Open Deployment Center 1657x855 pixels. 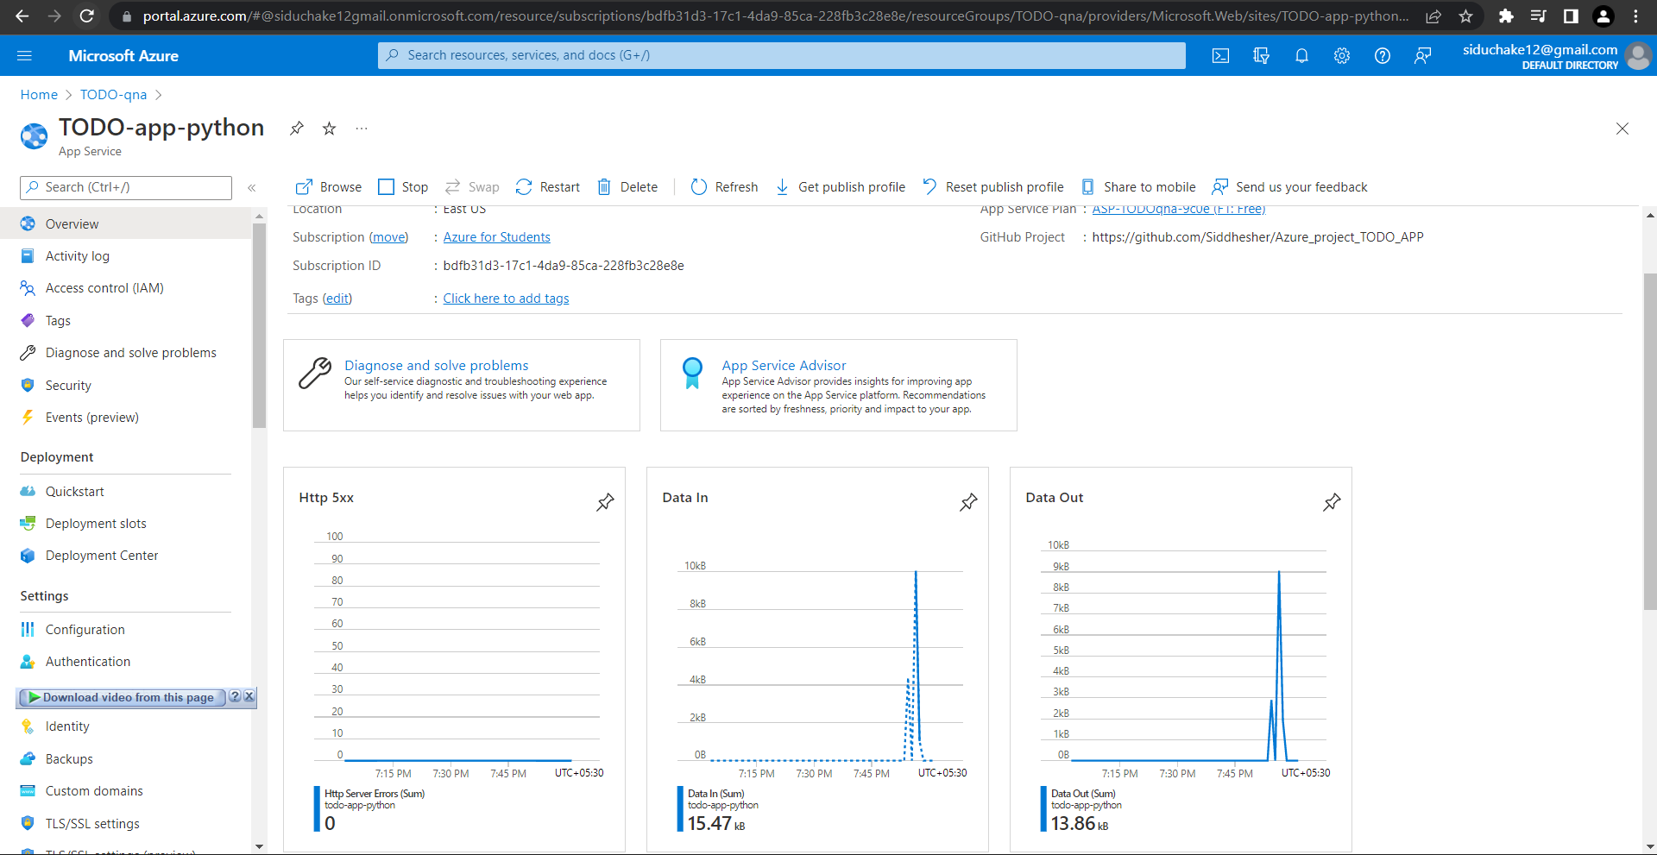126,556
